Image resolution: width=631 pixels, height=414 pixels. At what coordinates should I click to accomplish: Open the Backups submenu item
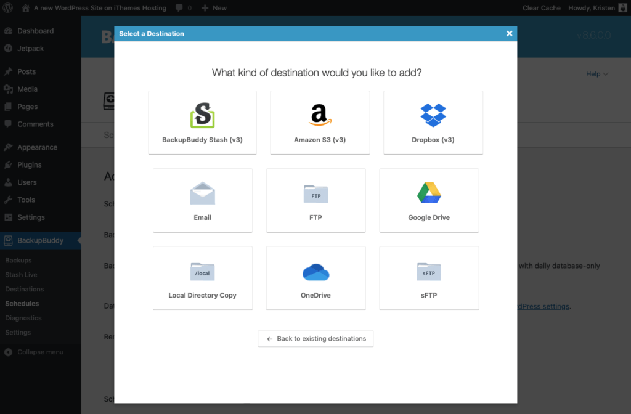[18, 261]
